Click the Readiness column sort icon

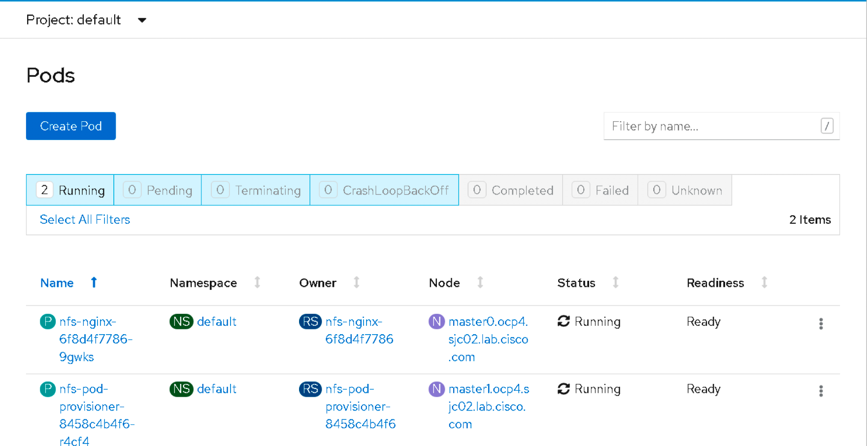coord(764,282)
